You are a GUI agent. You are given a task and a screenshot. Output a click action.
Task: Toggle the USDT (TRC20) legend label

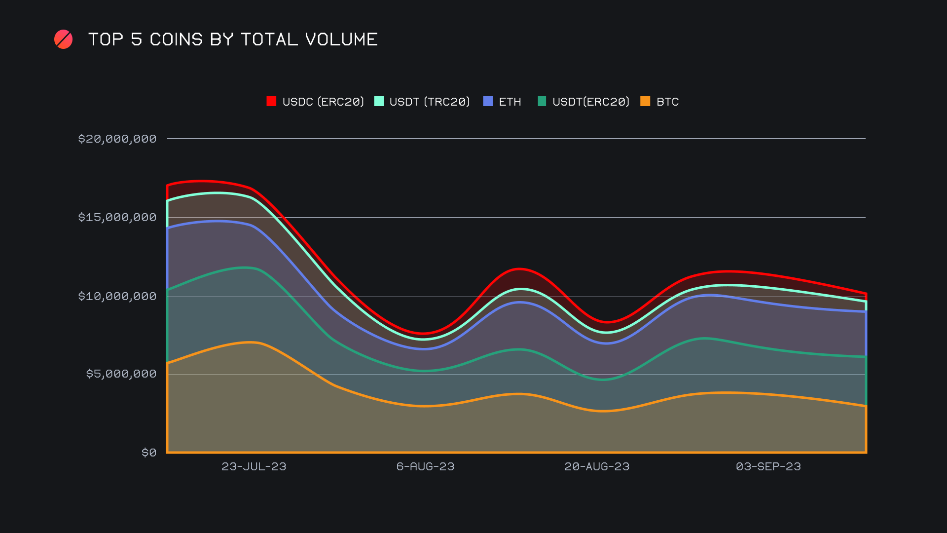(430, 102)
